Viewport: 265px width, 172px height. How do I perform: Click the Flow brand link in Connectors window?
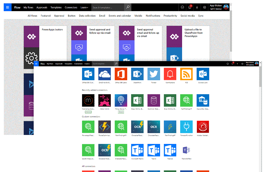[43, 64]
